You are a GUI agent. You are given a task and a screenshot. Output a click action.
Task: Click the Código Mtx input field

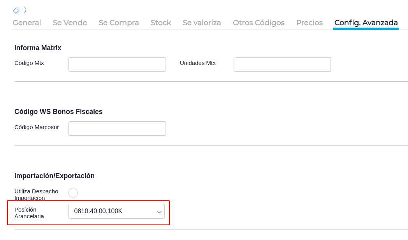(x=117, y=65)
